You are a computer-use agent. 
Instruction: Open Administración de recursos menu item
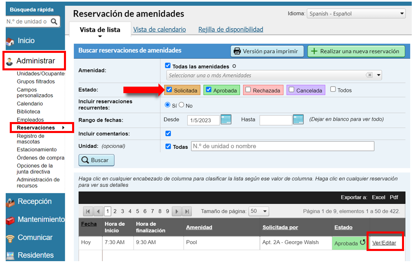(x=38, y=183)
